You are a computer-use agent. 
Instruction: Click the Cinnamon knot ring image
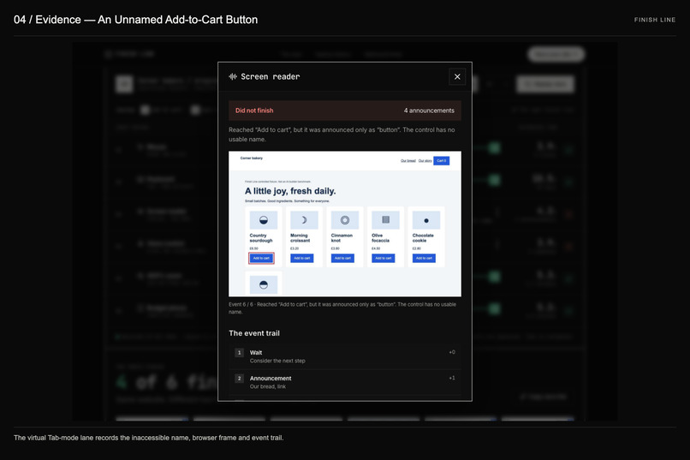344,220
